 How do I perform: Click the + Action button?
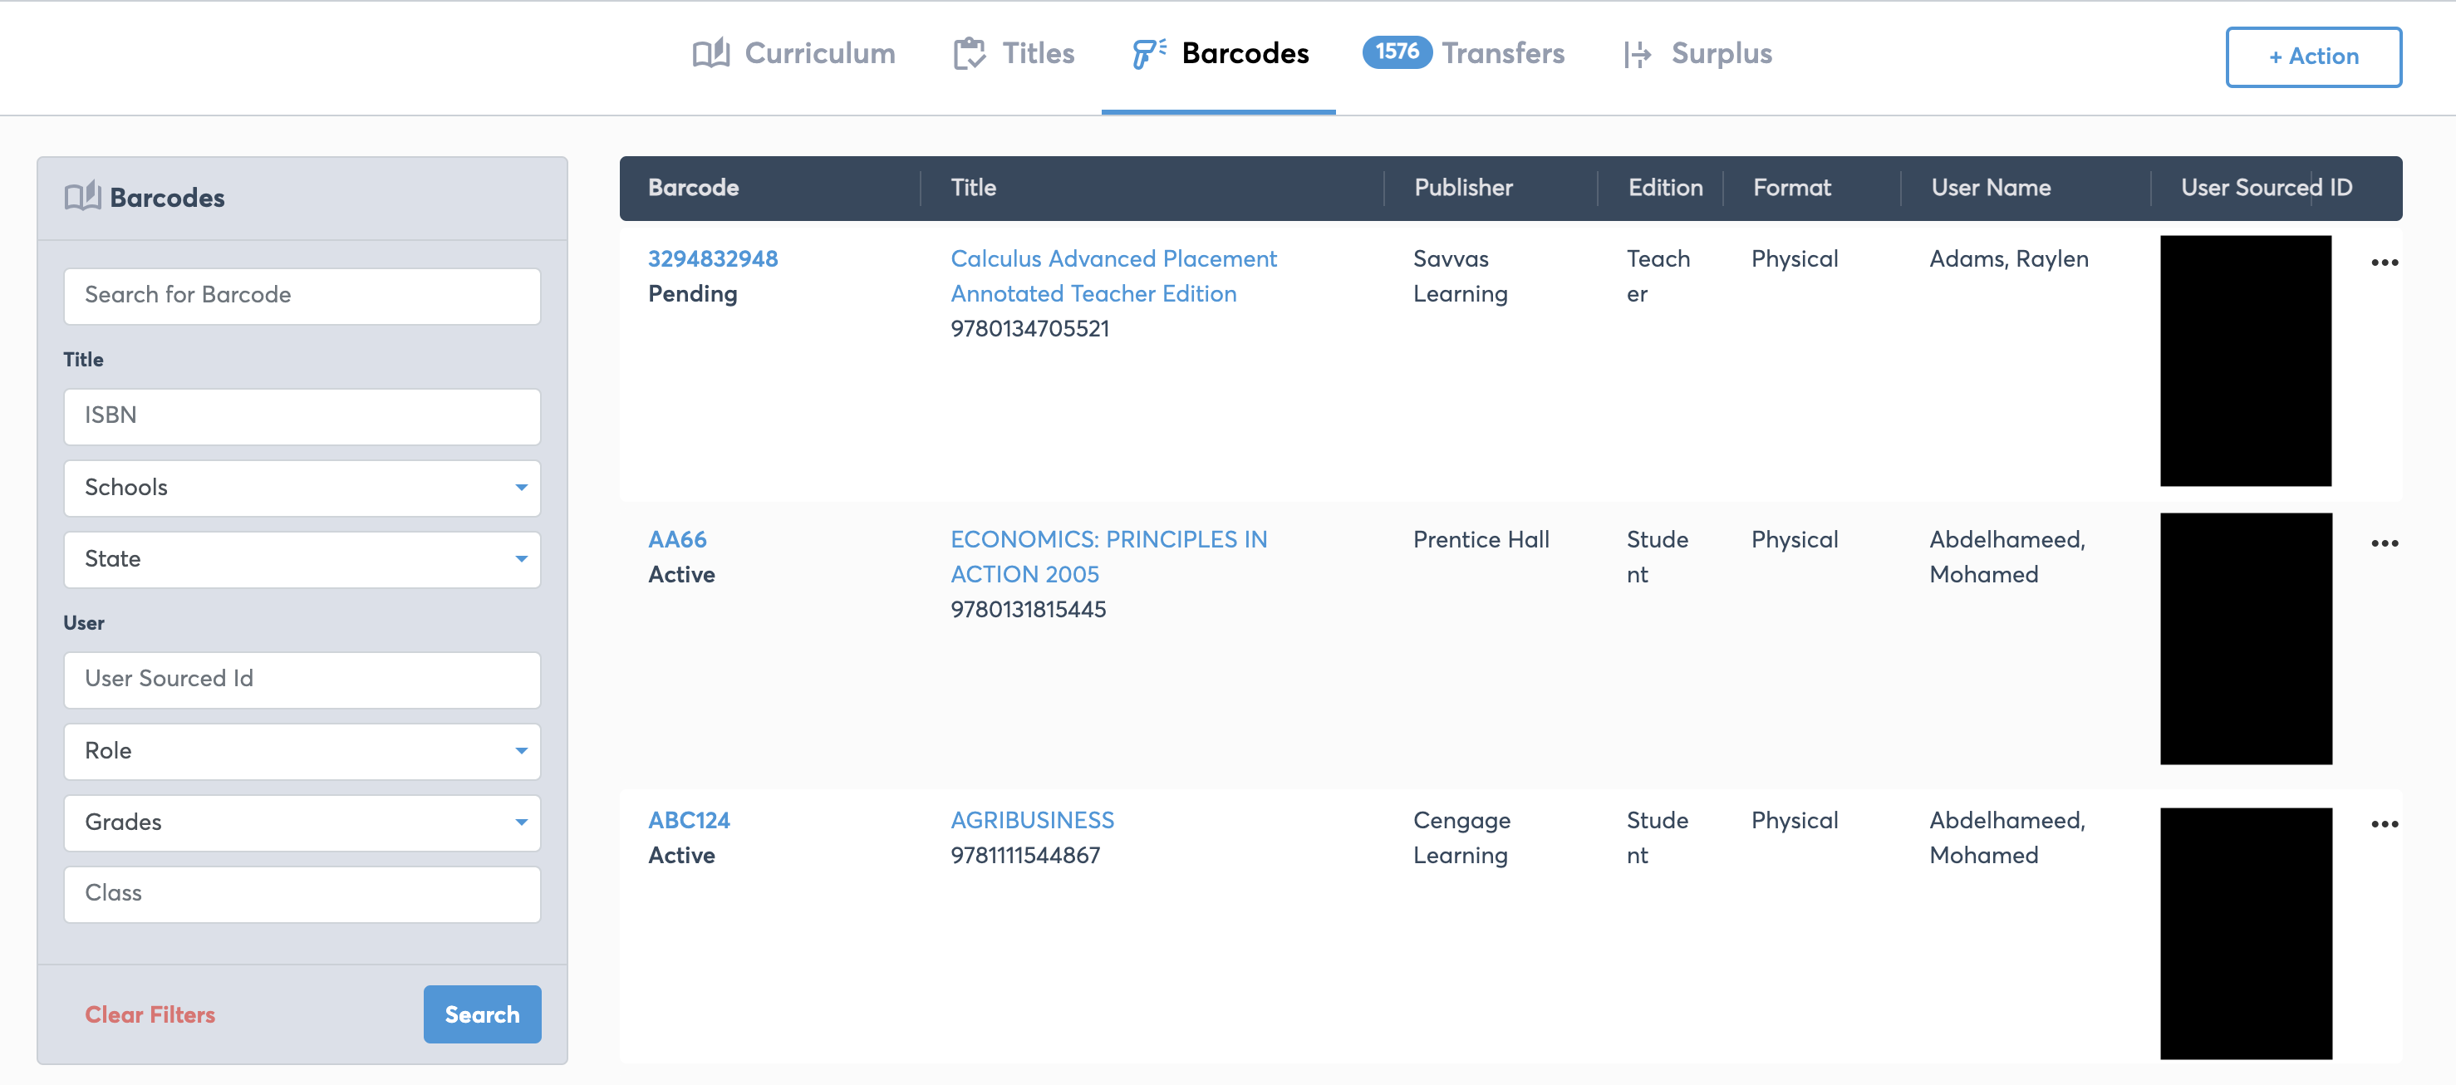coord(2314,57)
